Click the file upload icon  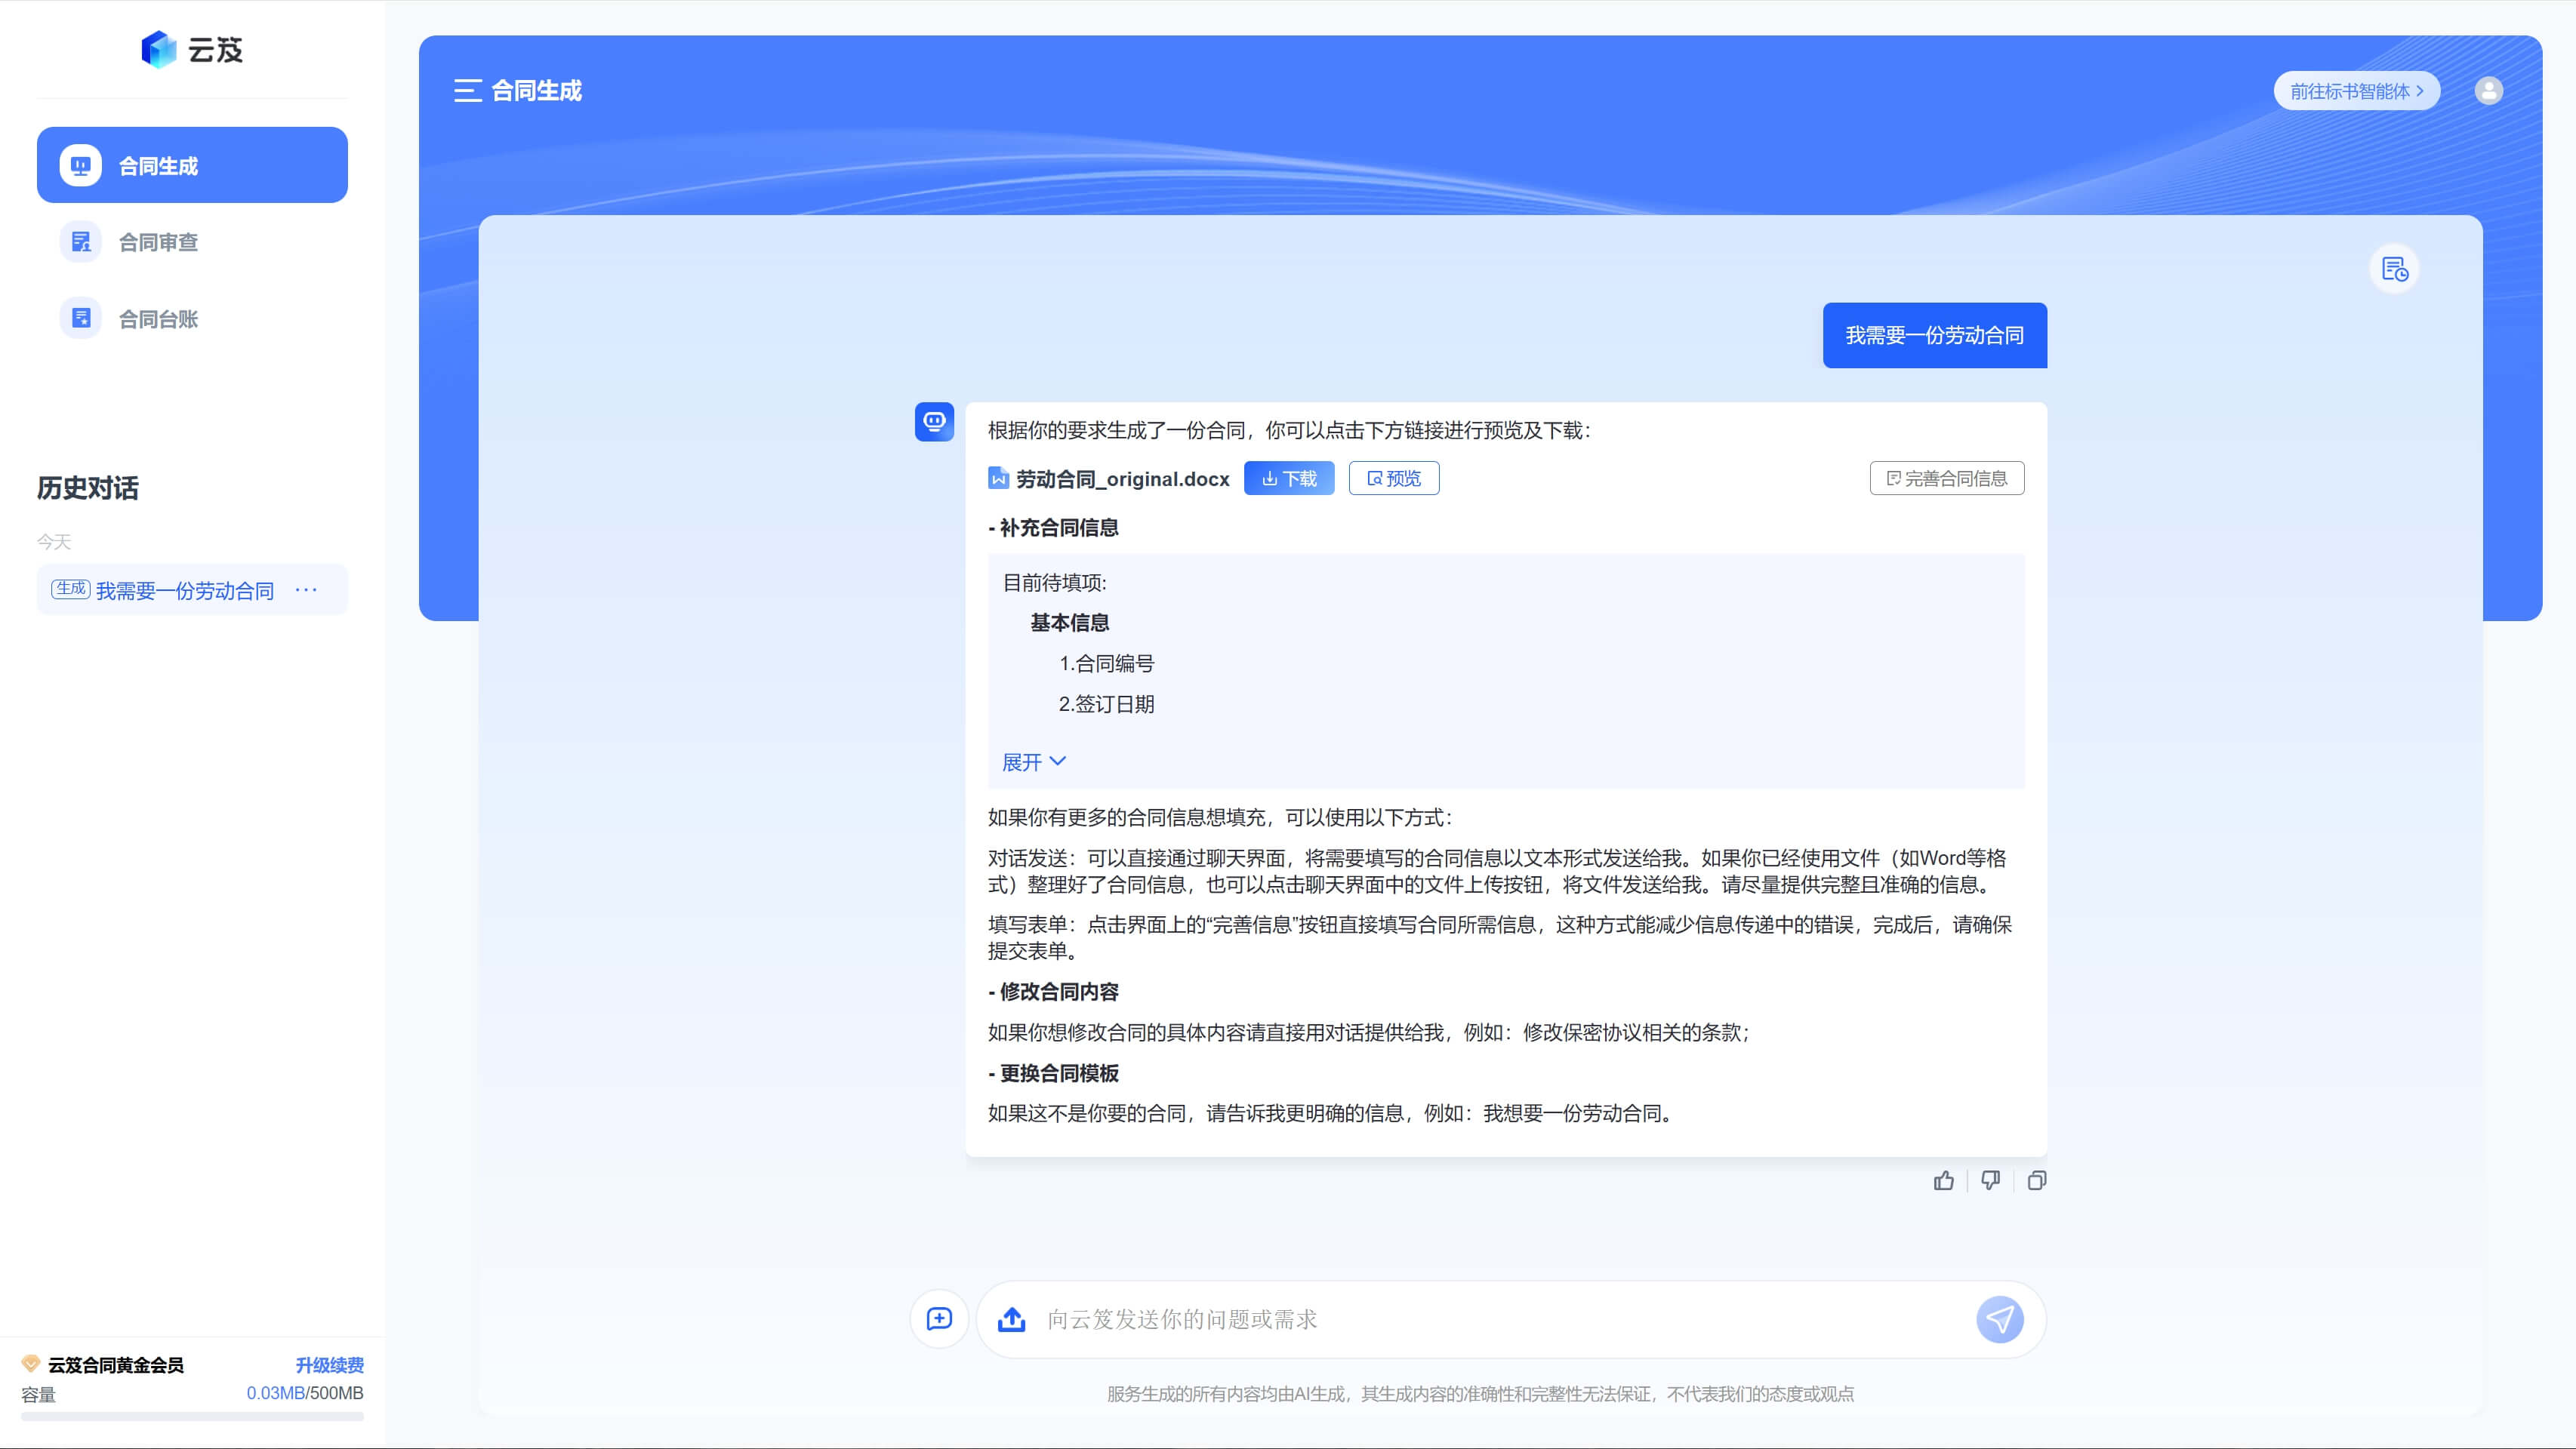click(x=1011, y=1319)
